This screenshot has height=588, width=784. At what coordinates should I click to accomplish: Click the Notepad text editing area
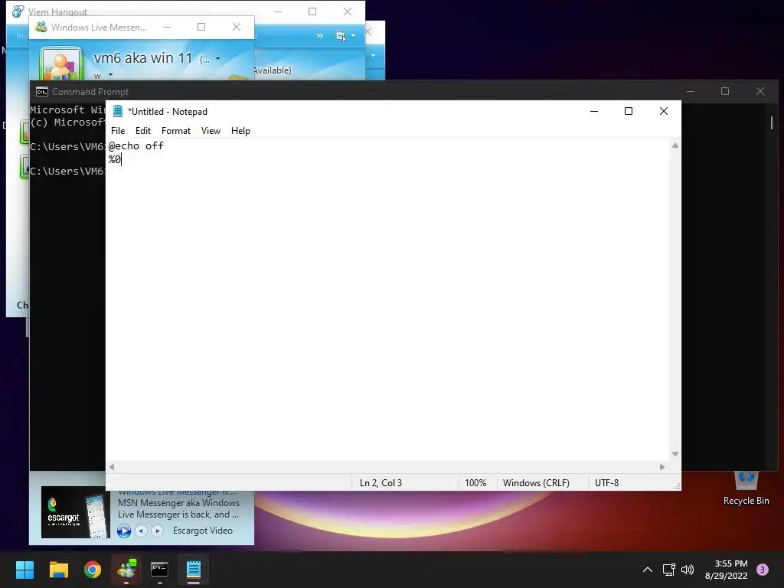387,300
